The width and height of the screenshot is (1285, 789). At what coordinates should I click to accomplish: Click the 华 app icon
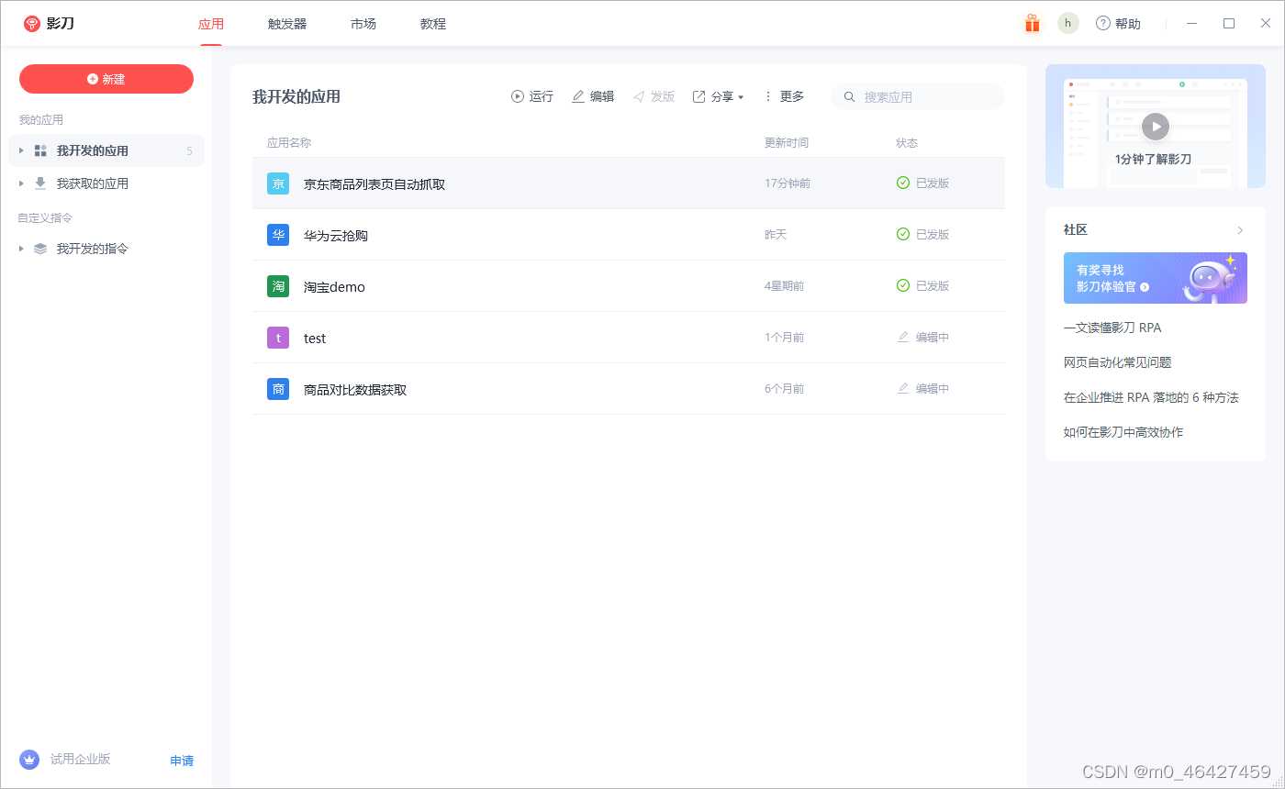278,235
